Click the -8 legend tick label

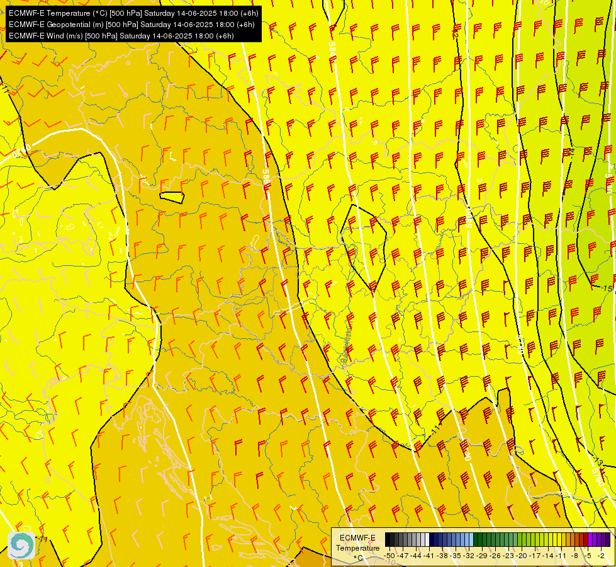click(x=574, y=556)
